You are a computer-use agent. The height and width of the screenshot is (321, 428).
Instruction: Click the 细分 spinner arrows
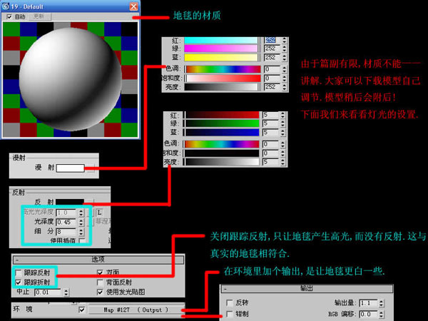(x=81, y=232)
